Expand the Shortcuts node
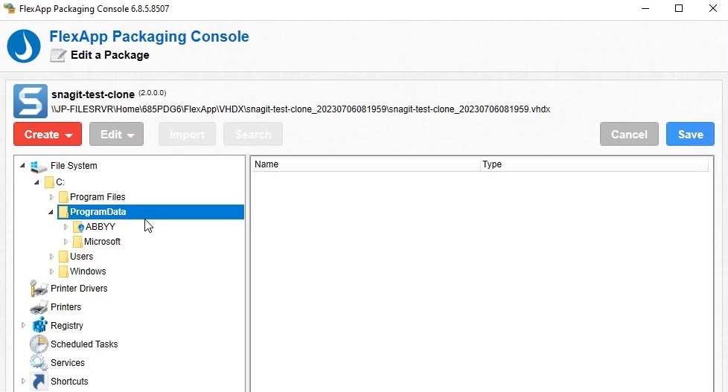The width and height of the screenshot is (728, 392). [x=23, y=381]
